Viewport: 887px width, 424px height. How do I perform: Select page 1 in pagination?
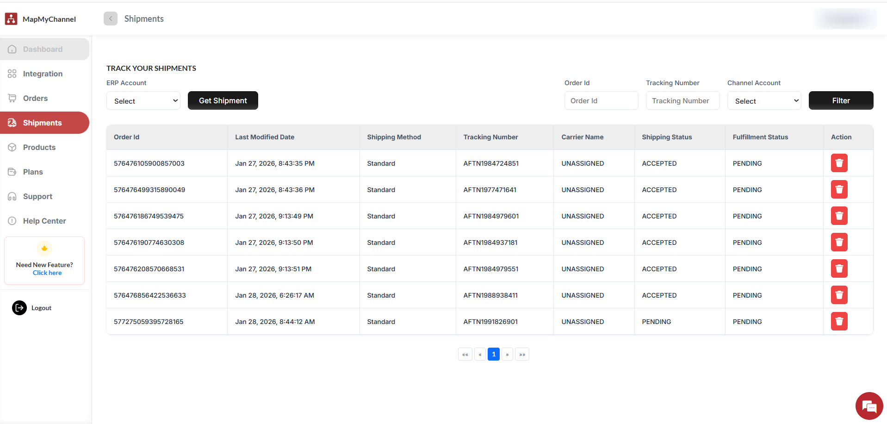click(x=493, y=354)
